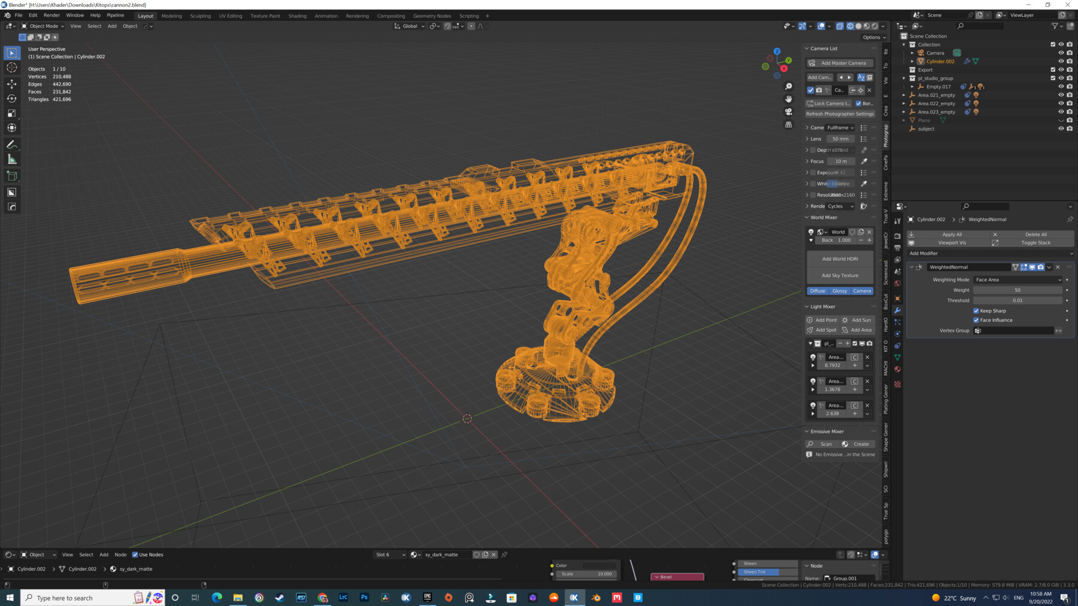
Task: Open the Modifier Properties wrench tab
Action: coord(897,310)
